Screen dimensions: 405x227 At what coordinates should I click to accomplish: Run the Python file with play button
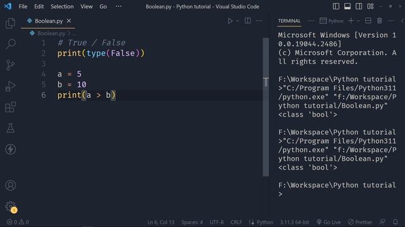tap(230, 21)
